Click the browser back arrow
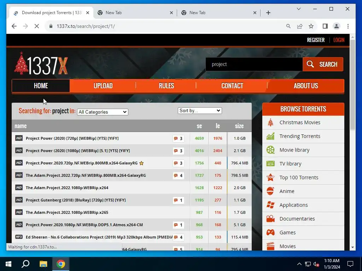The width and height of the screenshot is (362, 271). coord(14,26)
